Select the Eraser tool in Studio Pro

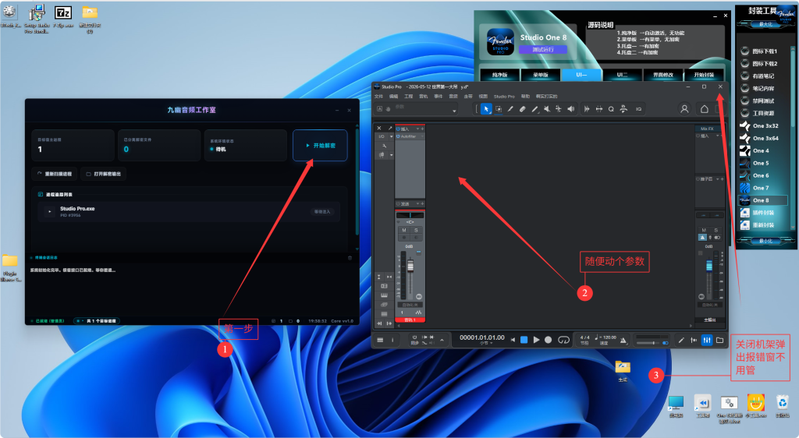522,109
